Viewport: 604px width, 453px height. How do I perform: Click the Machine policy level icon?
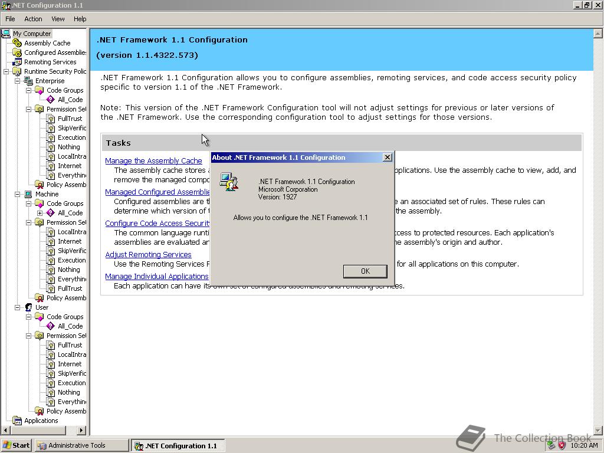(x=28, y=194)
